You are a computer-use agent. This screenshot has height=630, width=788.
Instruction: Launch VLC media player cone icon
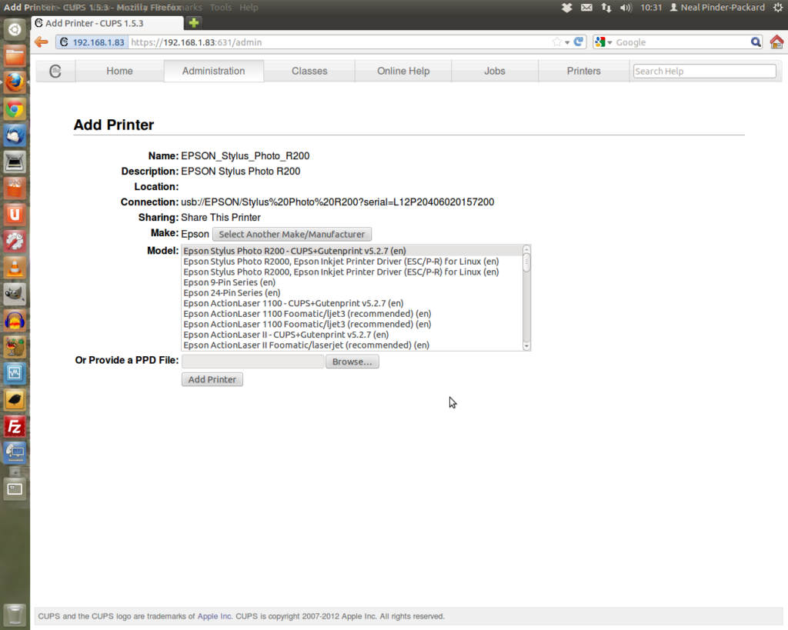tap(15, 268)
